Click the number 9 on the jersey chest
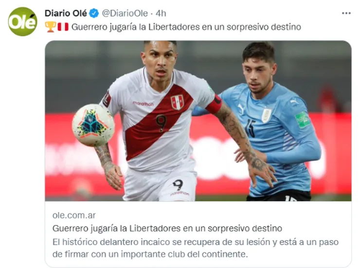The image size is (360, 268). (x=161, y=123)
